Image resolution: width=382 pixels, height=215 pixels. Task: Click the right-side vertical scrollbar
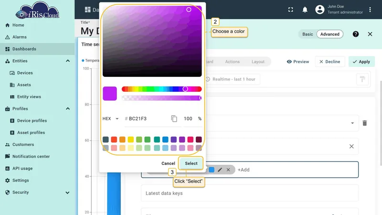click(x=381, y=123)
